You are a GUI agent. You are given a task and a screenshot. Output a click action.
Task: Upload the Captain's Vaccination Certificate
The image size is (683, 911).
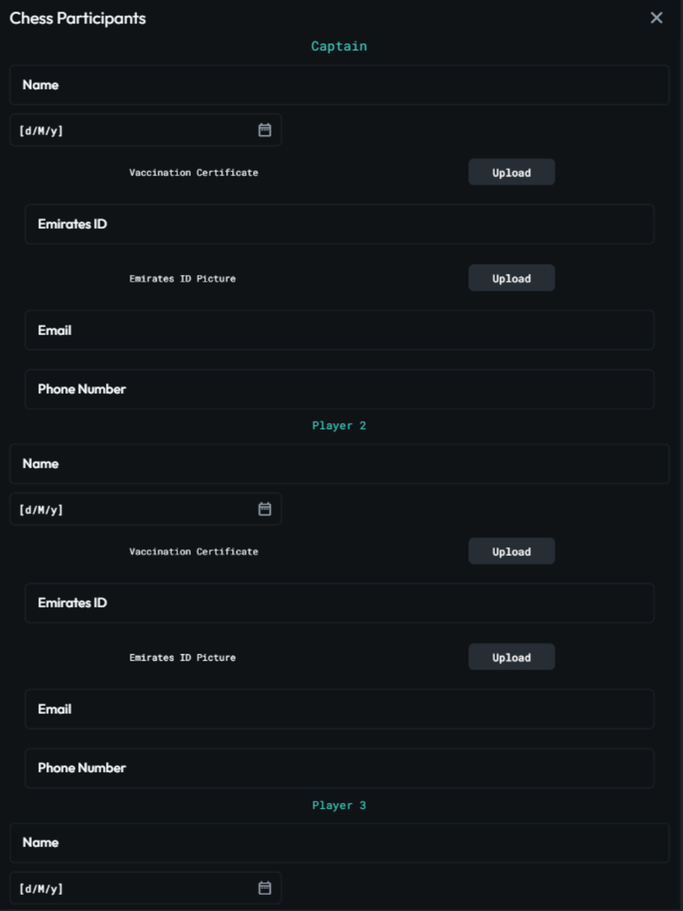click(512, 172)
